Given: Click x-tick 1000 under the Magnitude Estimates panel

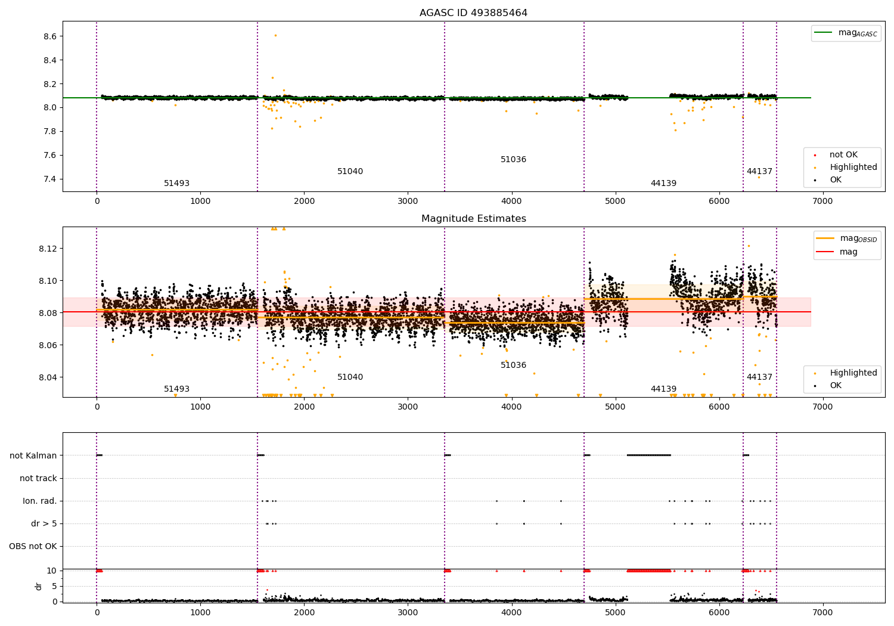Looking at the screenshot, I should [x=200, y=407].
